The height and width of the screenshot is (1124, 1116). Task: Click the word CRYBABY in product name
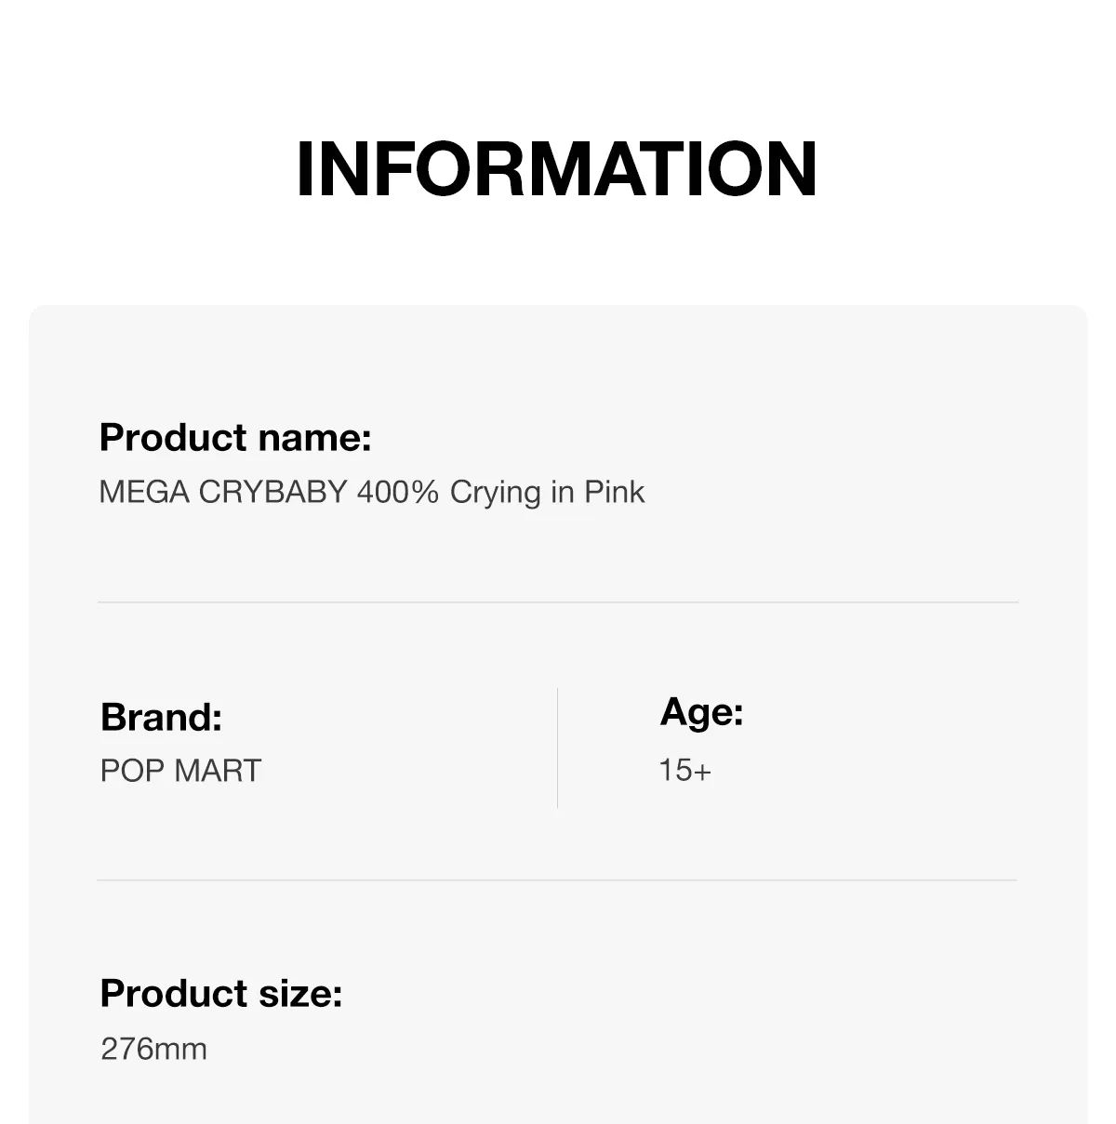coord(272,492)
